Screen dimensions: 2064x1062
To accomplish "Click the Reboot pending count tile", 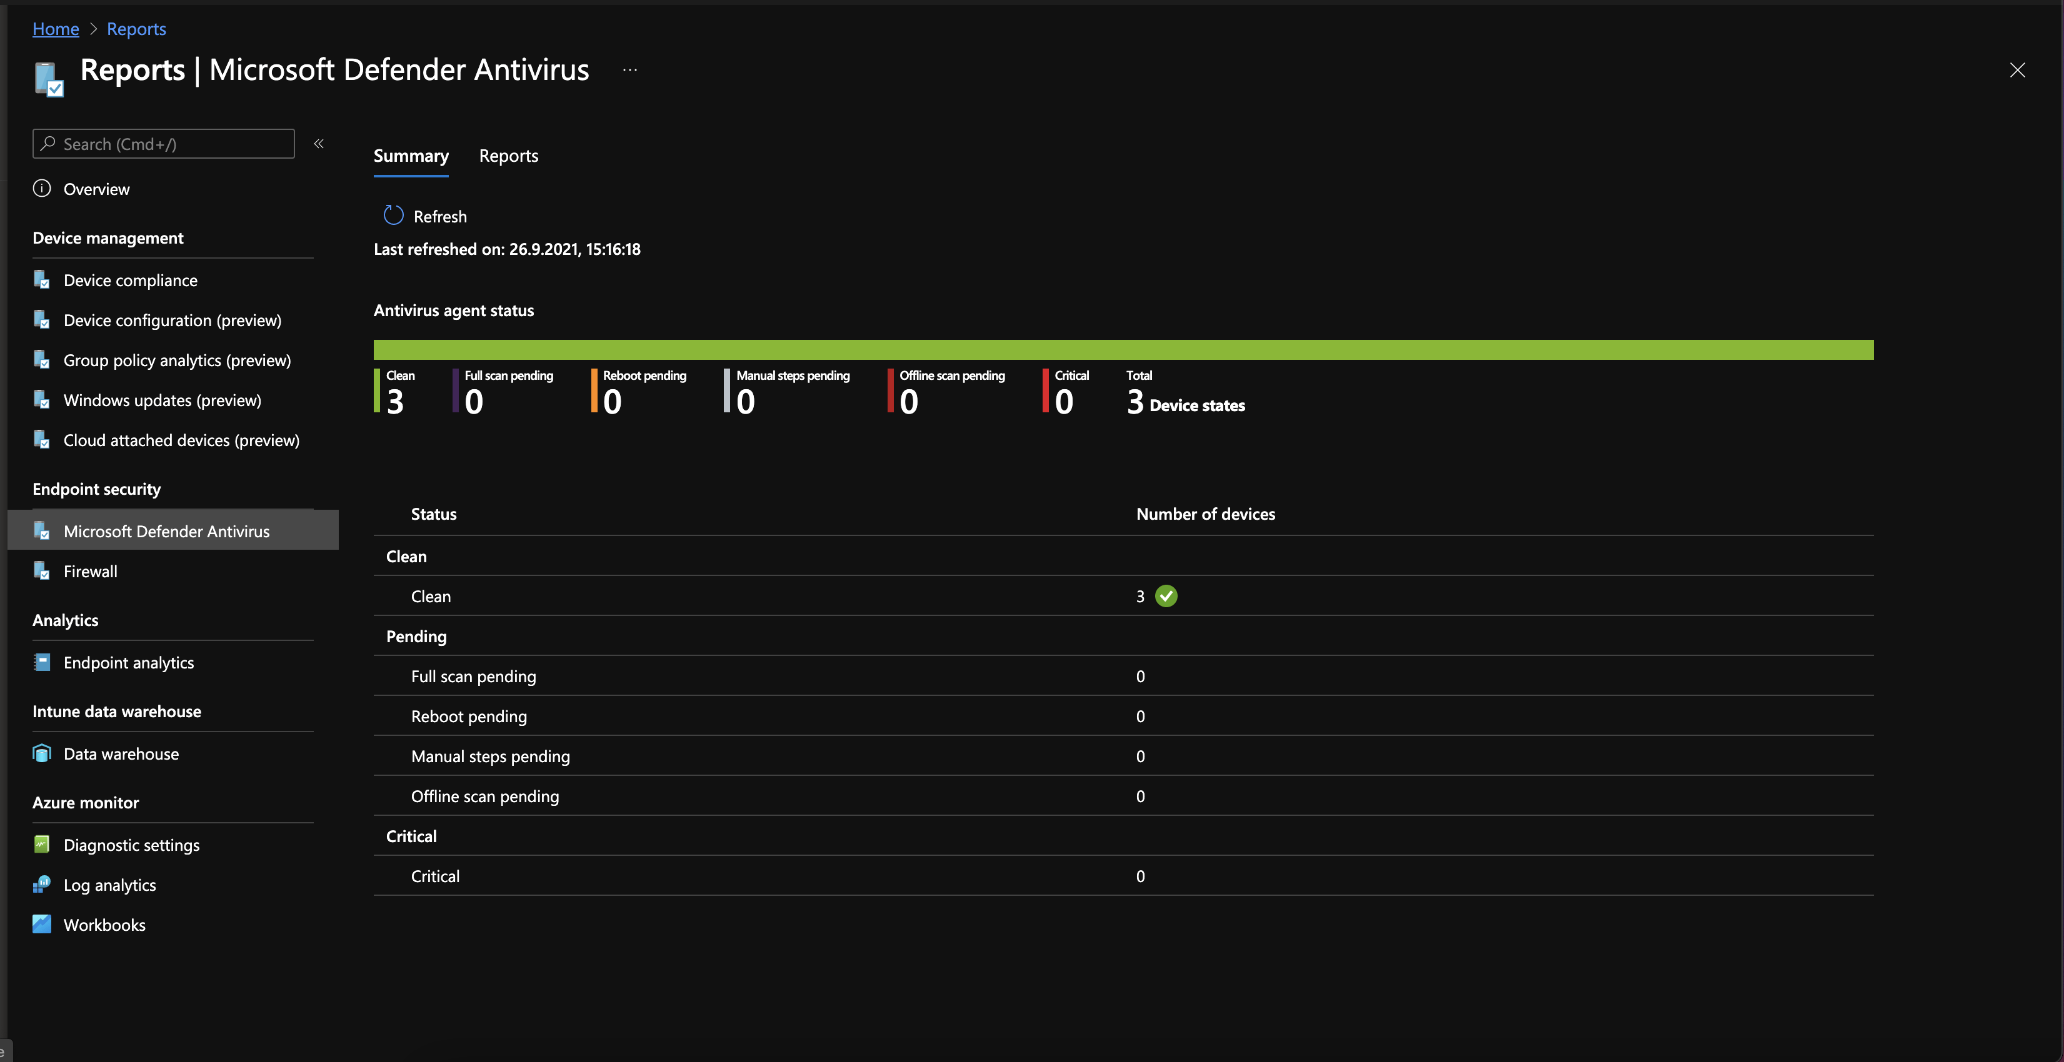I will [639, 392].
